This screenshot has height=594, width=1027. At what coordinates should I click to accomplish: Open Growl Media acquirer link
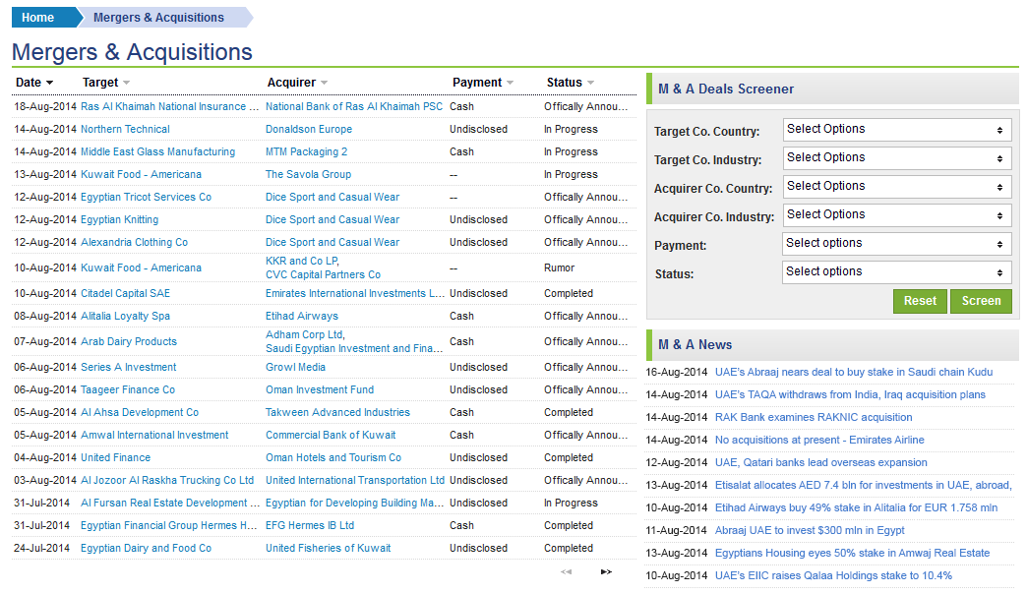pos(295,368)
